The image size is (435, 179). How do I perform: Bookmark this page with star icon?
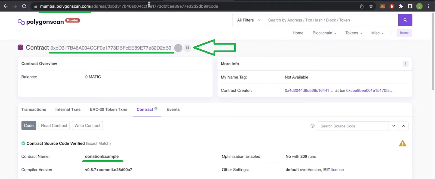coord(371,6)
